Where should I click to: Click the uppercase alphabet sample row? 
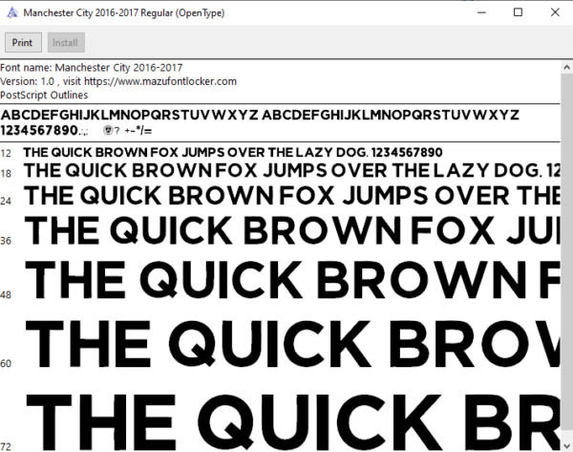(260, 115)
